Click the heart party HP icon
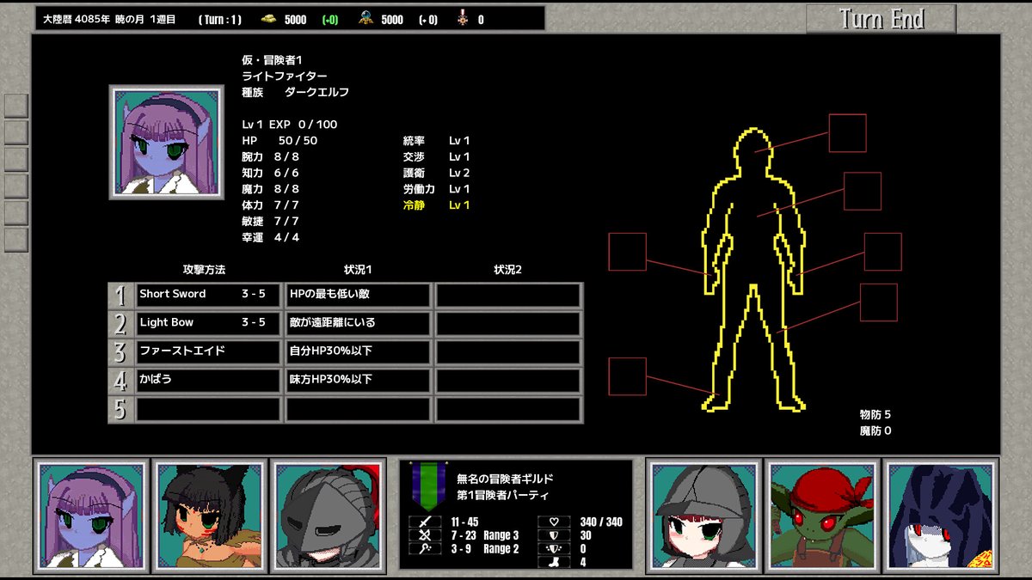 [553, 522]
